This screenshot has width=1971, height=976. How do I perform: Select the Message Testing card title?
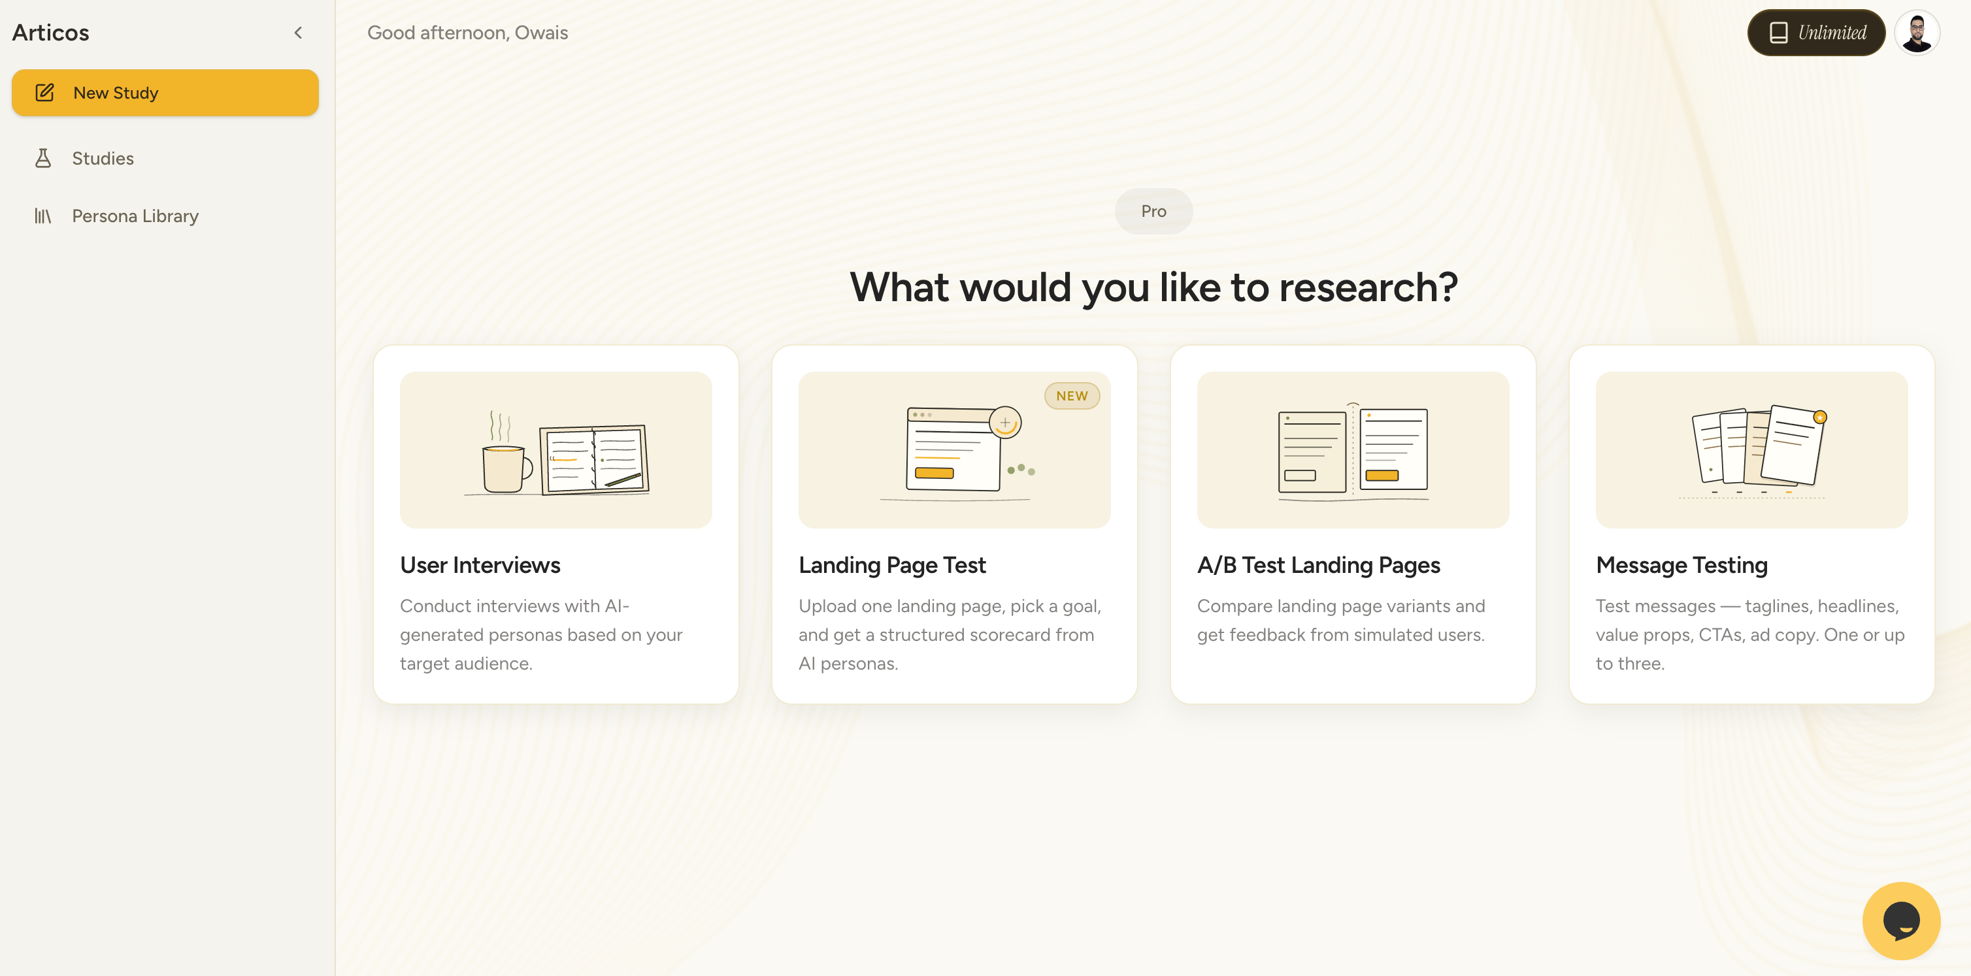click(1681, 565)
